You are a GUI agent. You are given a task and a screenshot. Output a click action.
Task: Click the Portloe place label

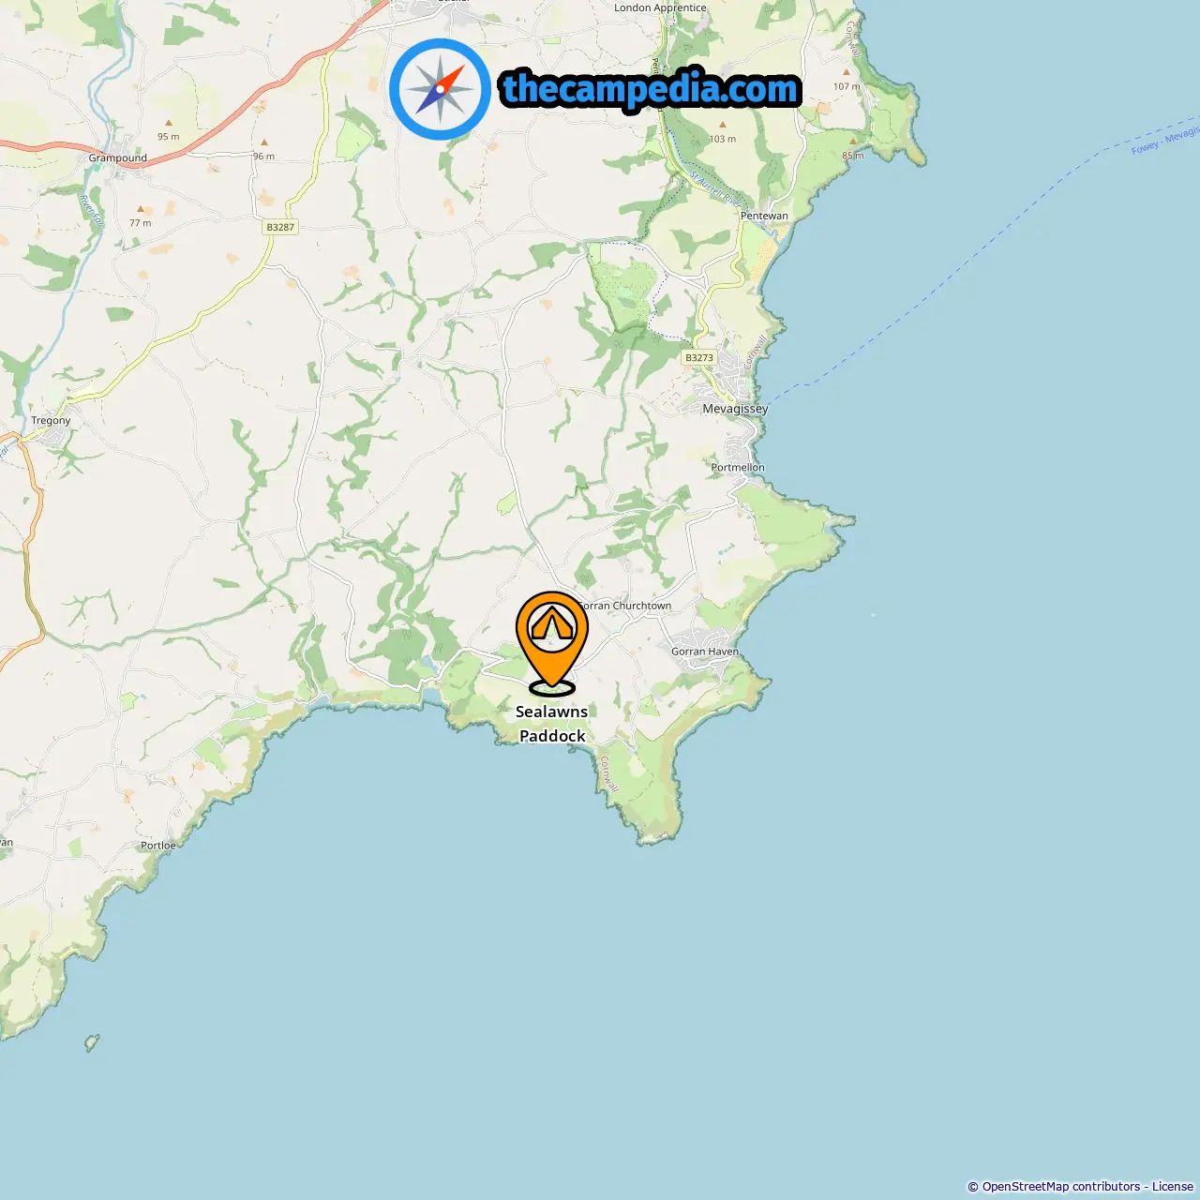coord(158,846)
